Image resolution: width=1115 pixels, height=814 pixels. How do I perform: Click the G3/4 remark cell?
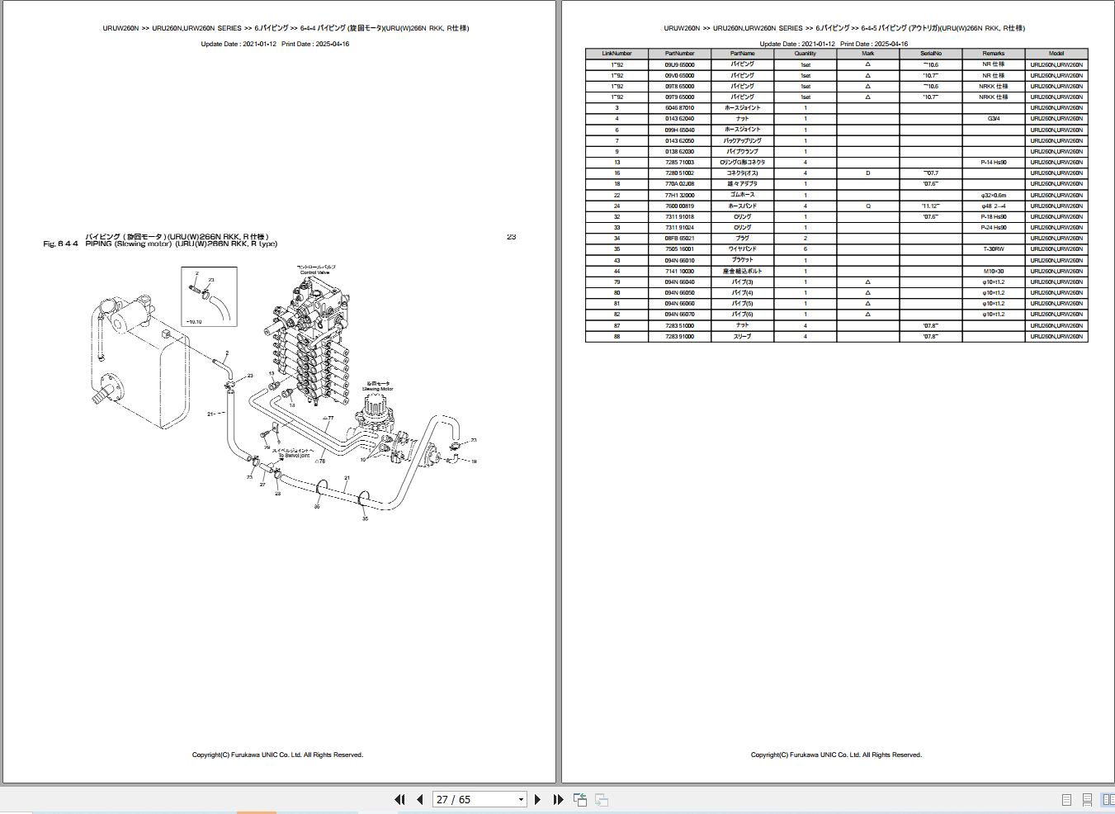[993, 119]
